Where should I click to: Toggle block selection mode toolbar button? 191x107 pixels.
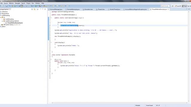click(x=22, y=6)
